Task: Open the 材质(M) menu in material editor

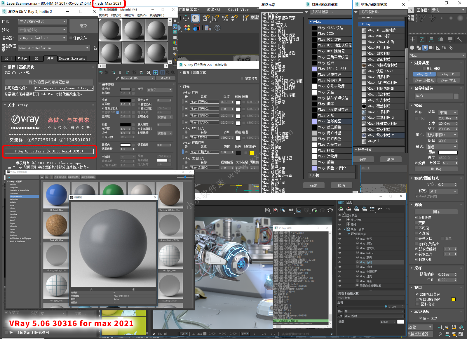Action: tap(116, 15)
